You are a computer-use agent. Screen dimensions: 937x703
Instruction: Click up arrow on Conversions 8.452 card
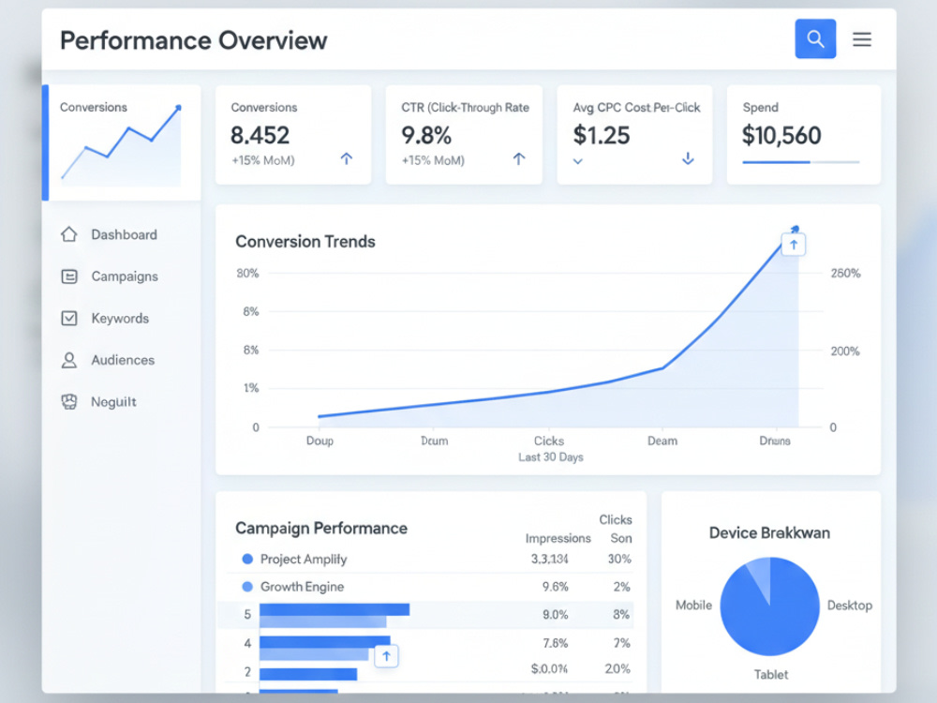pos(347,158)
